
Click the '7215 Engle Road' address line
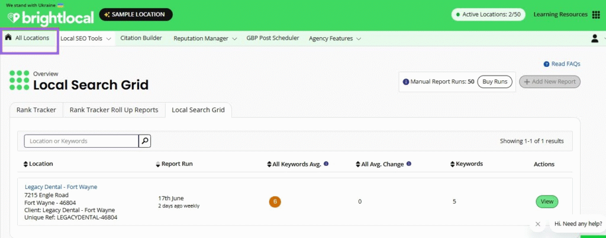click(x=46, y=195)
